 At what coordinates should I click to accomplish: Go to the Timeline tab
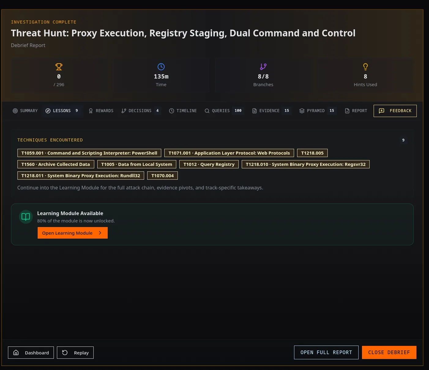click(x=183, y=111)
